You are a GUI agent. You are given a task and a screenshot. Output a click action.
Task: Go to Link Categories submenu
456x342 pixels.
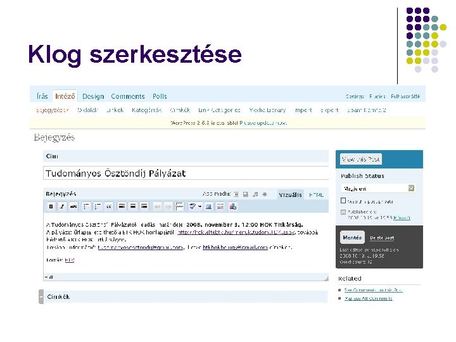click(x=219, y=110)
